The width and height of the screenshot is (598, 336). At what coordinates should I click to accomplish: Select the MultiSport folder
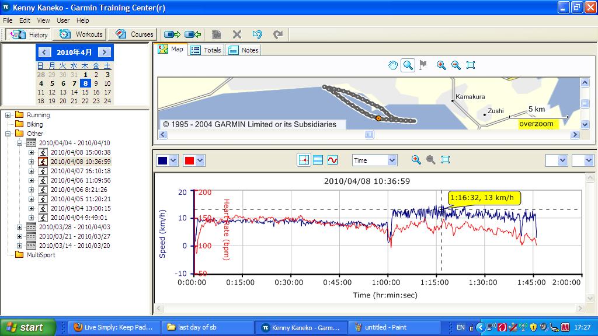pyautogui.click(x=41, y=255)
